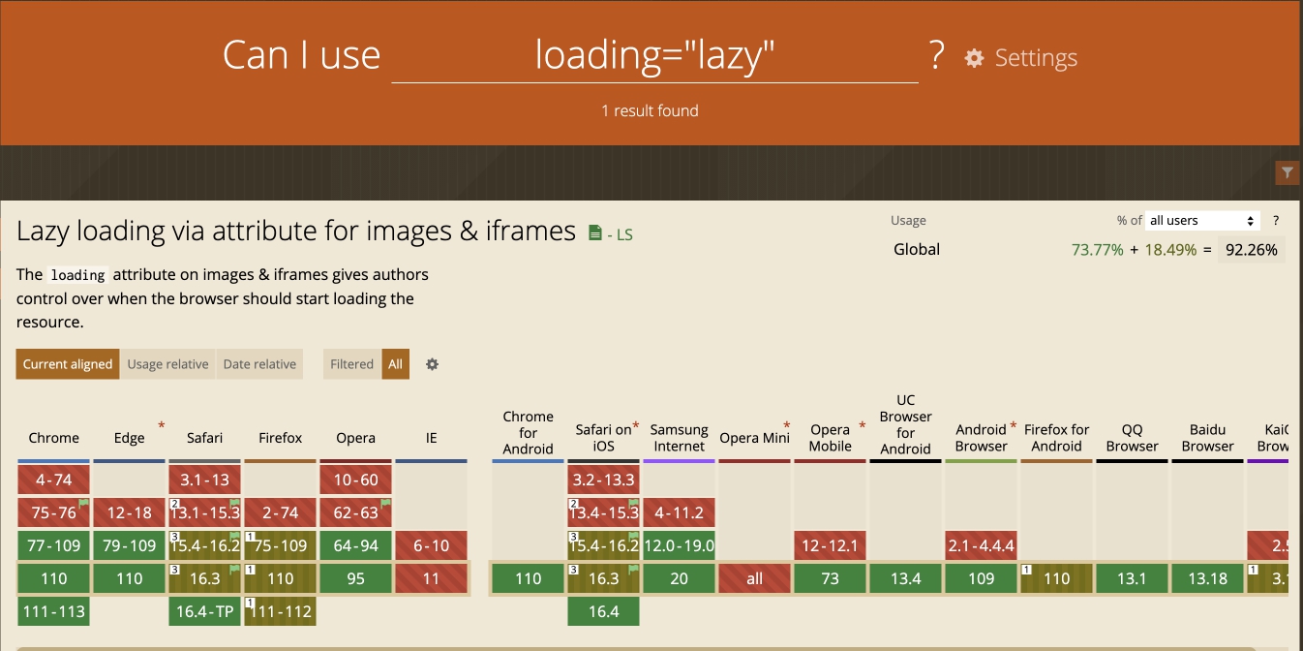Expand the Chrome 111-113 version cell

tap(54, 611)
